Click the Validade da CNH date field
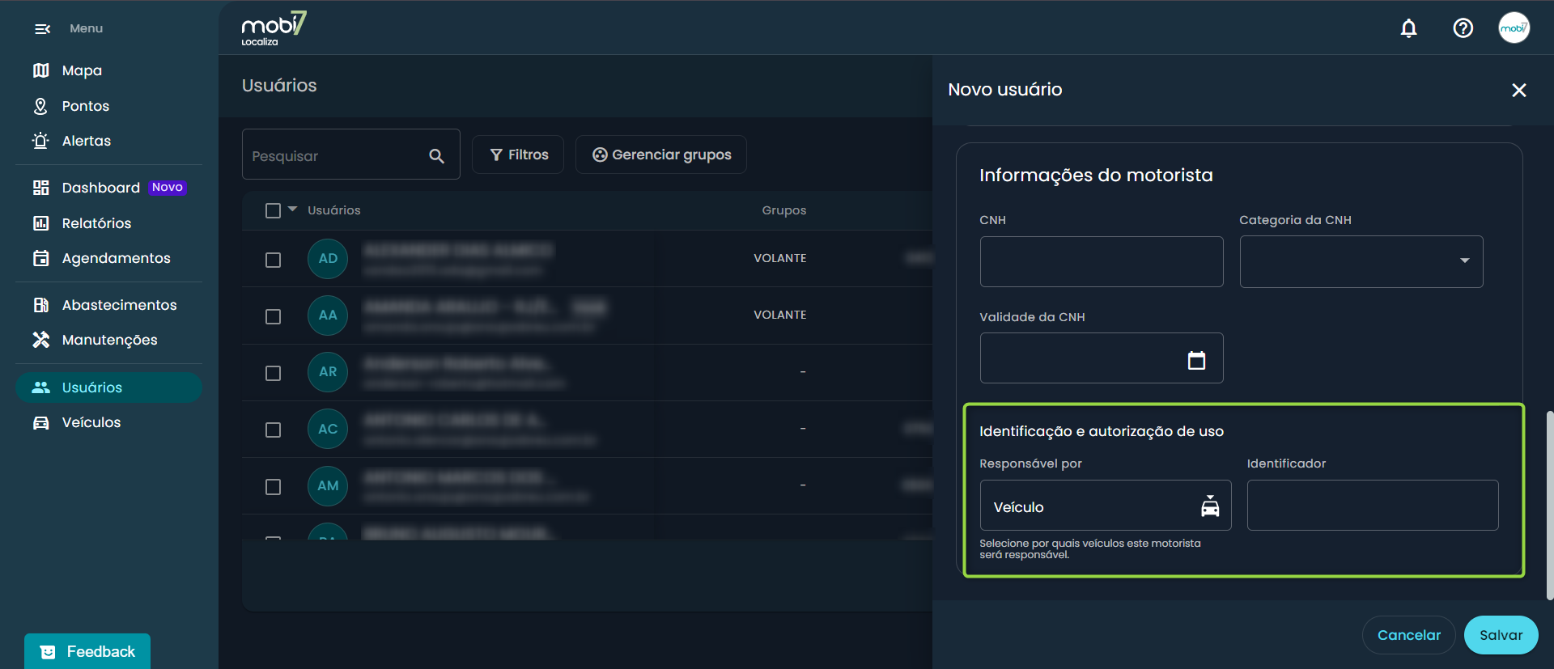This screenshot has height=669, width=1554. (x=1101, y=358)
